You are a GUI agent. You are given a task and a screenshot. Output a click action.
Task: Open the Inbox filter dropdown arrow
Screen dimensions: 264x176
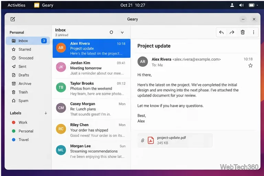pos(122,32)
